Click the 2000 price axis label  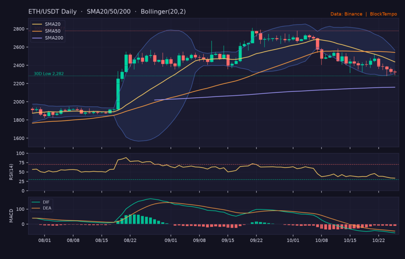click(19, 102)
